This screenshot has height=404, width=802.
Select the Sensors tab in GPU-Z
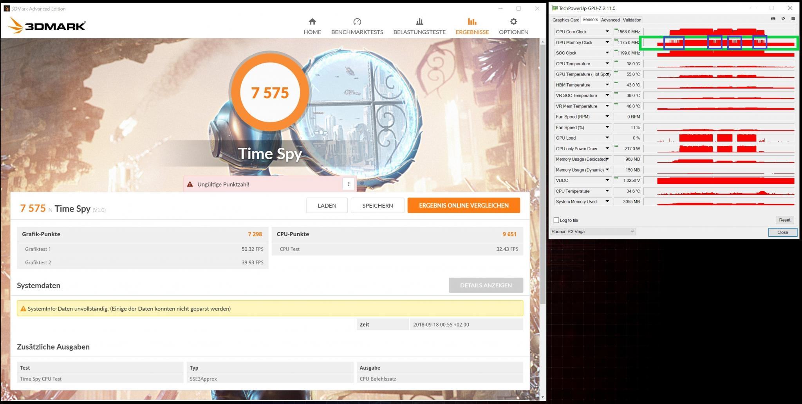click(x=590, y=20)
